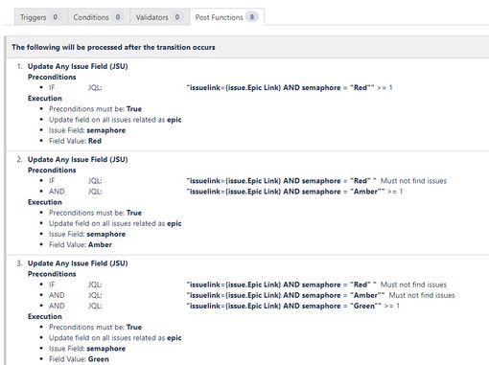Click 'Preconditions must be: True' in post function 3
The width and height of the screenshot is (489, 365).
pyautogui.click(x=95, y=327)
